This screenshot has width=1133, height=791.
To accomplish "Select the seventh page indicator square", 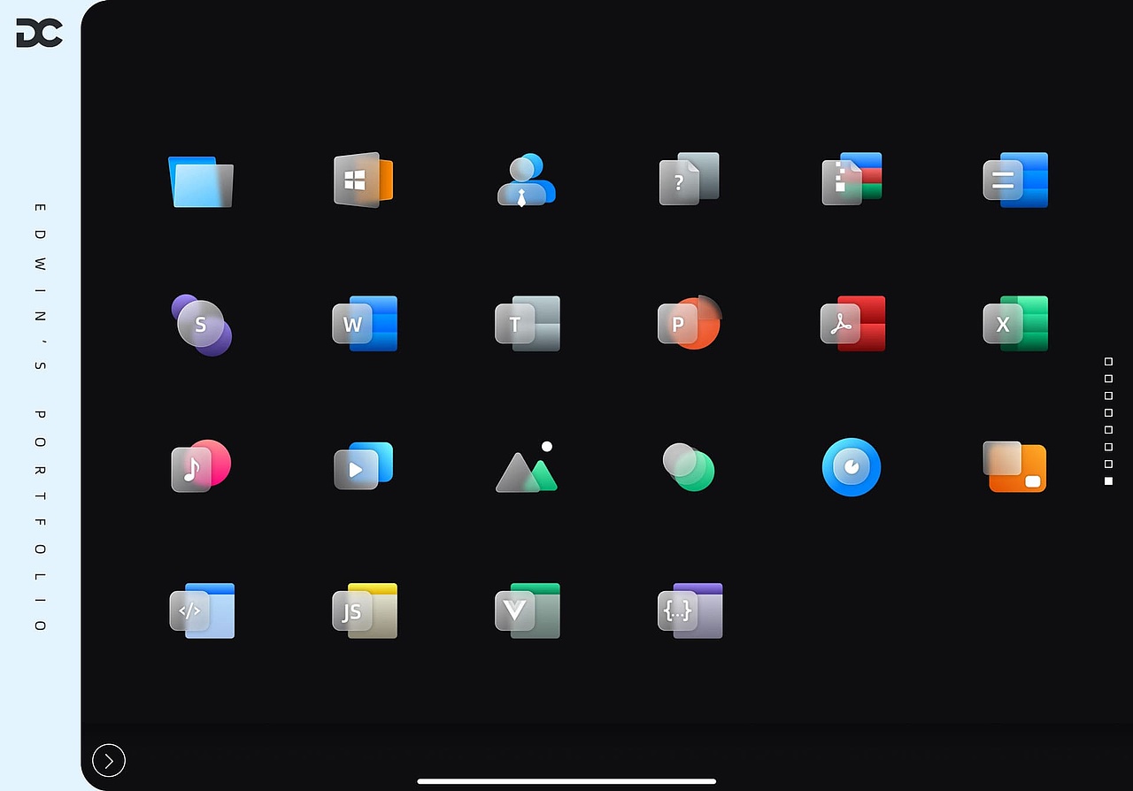I will [1108, 465].
